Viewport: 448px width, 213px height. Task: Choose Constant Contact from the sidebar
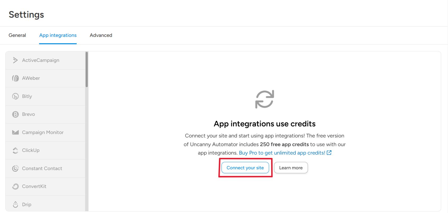(x=42, y=169)
